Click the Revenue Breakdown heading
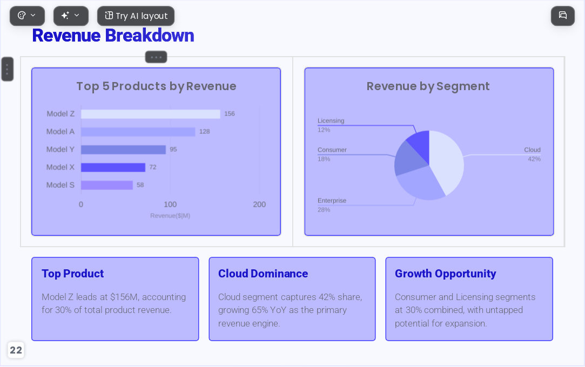Screen dimensions: 585x367 (x=113, y=36)
